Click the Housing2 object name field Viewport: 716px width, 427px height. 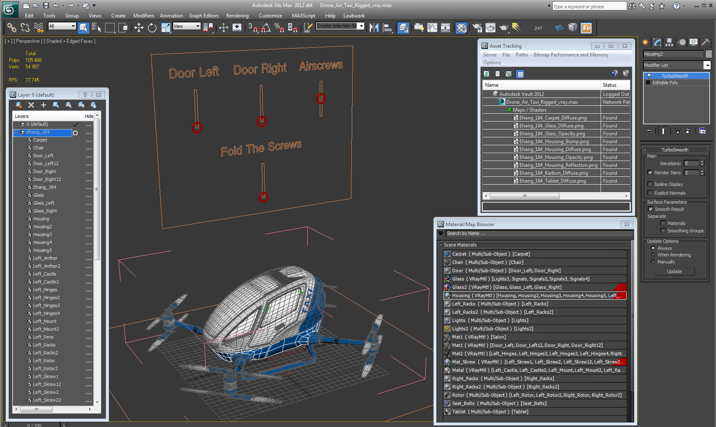tap(673, 54)
